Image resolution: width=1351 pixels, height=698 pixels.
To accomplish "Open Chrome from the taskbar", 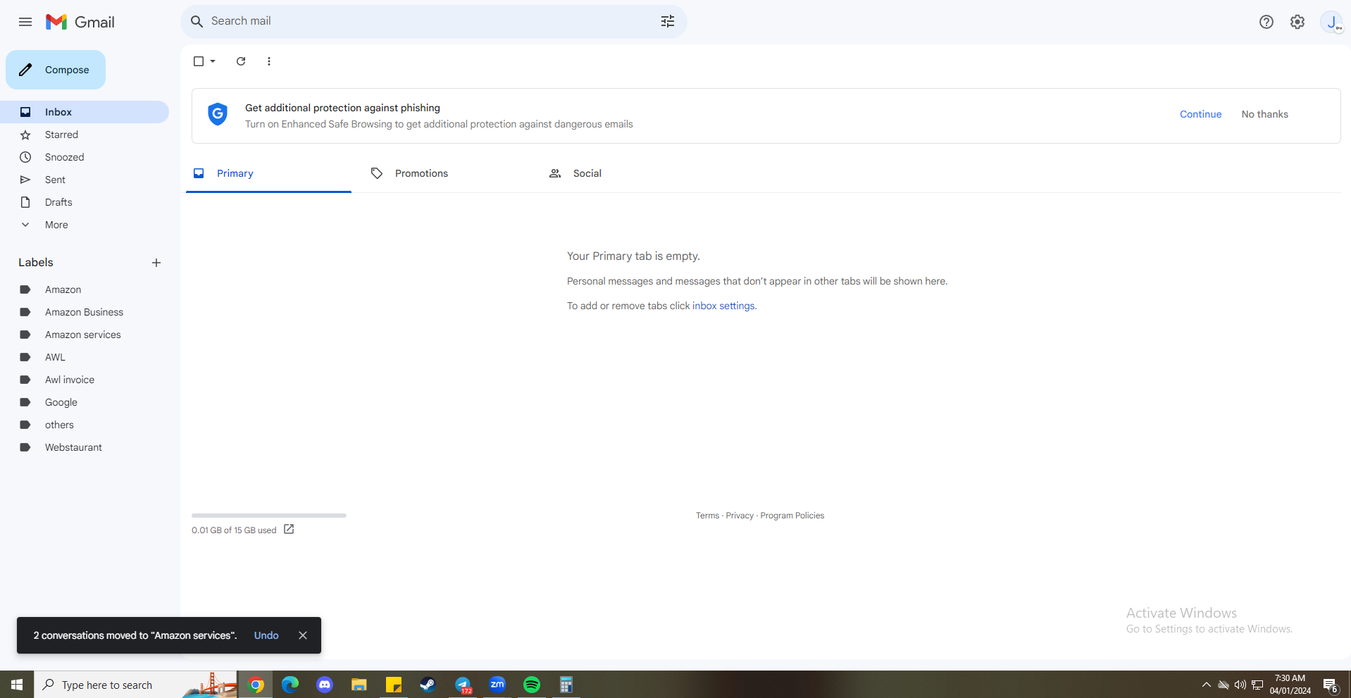I will [x=256, y=685].
